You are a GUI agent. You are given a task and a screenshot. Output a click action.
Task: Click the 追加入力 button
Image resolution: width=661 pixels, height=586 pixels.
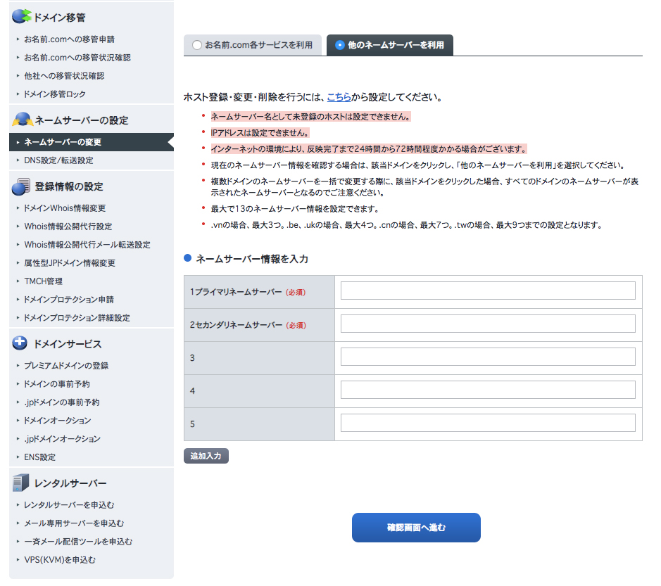coord(206,456)
